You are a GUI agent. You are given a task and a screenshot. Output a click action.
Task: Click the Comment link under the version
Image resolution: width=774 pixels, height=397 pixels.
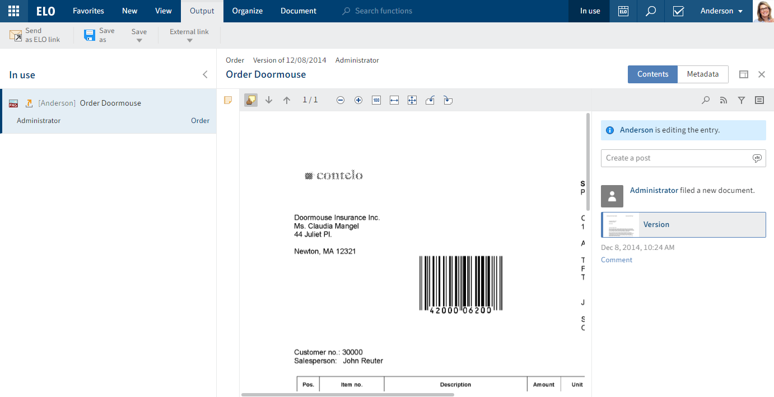coord(616,260)
